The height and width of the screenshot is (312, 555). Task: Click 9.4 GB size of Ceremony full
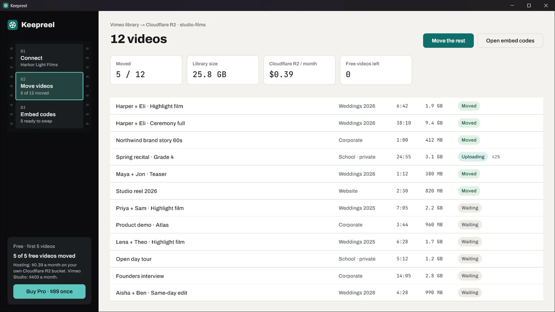point(434,123)
